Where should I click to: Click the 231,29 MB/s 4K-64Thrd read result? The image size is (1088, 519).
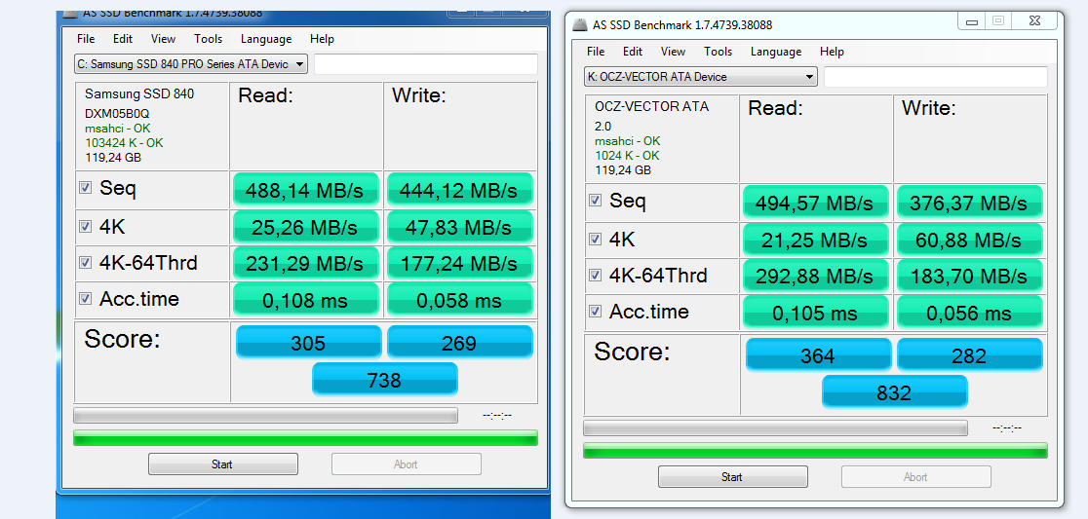click(306, 263)
